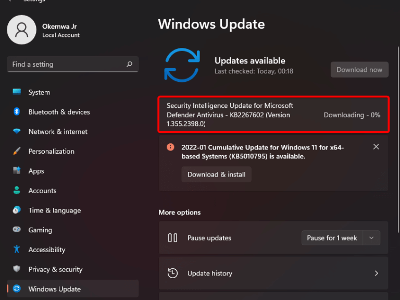Select Personalization in the sidebar

click(73, 151)
